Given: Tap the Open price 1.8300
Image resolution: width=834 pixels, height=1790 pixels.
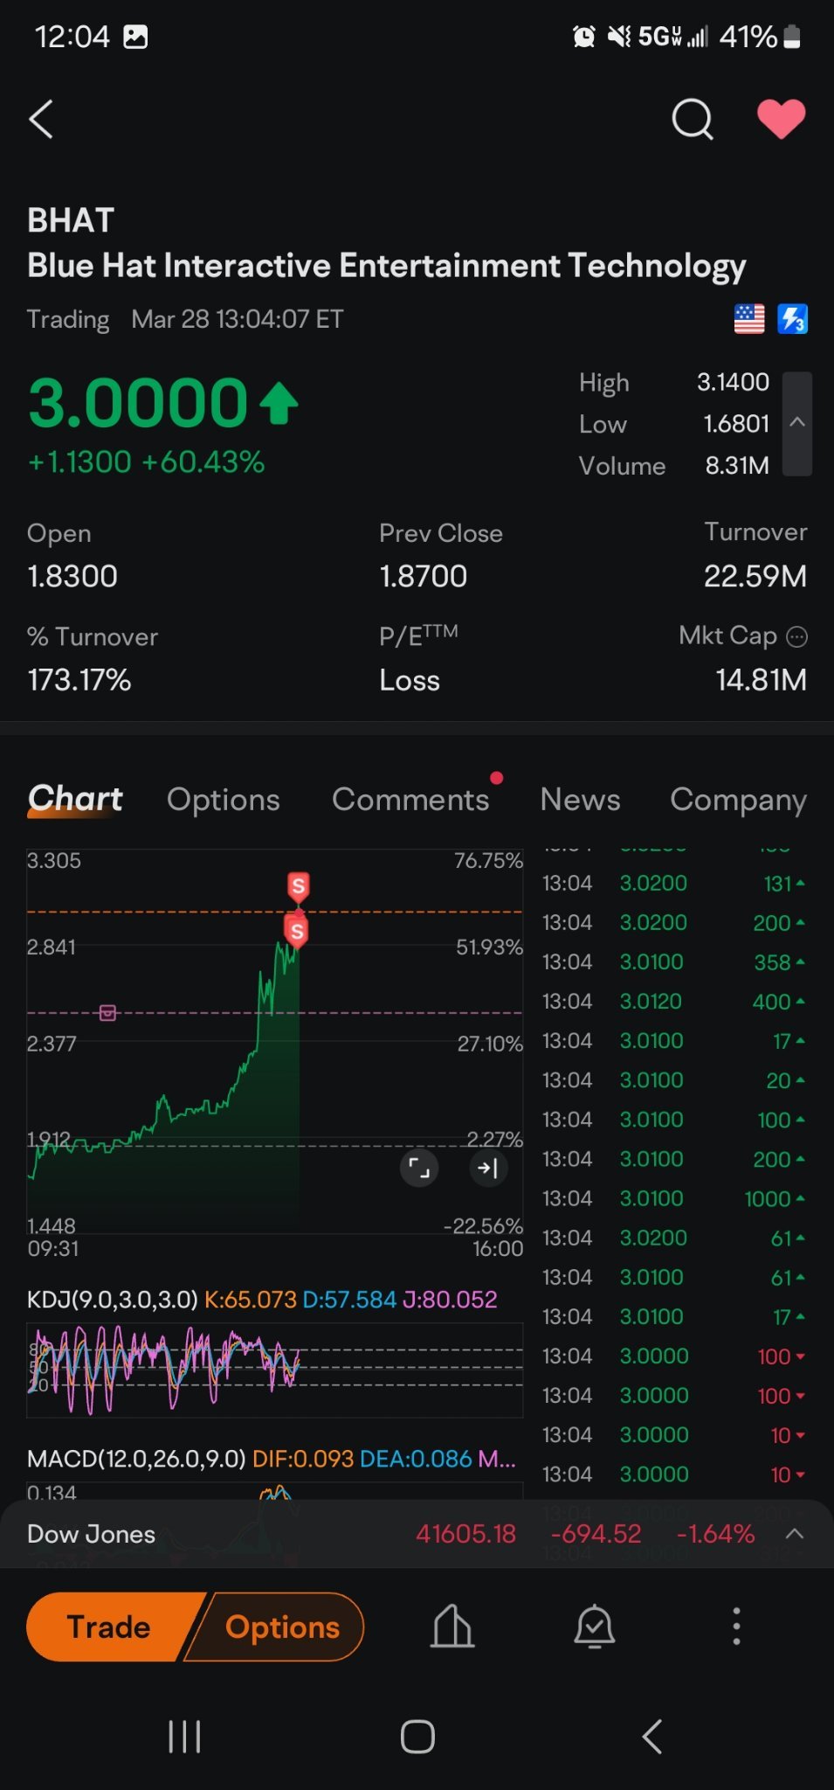Looking at the screenshot, I should tap(72, 576).
